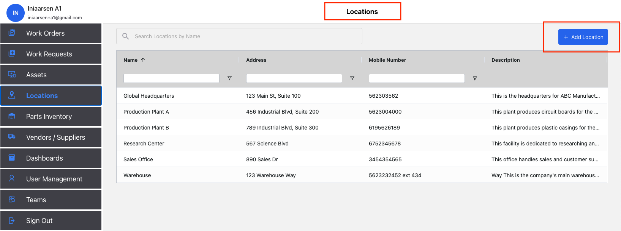Click the Parts Inventory warehouse icon
The width and height of the screenshot is (621, 231).
coord(12,116)
